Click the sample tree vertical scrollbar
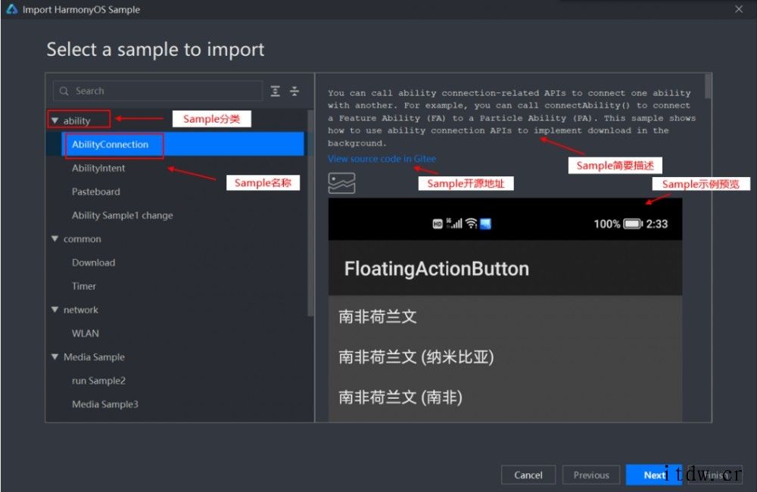Image resolution: width=757 pixels, height=492 pixels. (x=310, y=213)
